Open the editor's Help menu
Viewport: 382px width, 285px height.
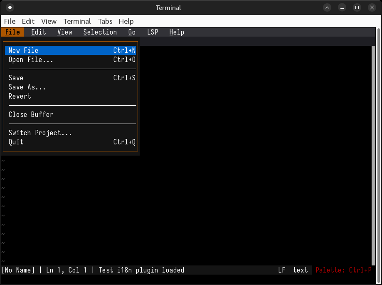point(177,32)
